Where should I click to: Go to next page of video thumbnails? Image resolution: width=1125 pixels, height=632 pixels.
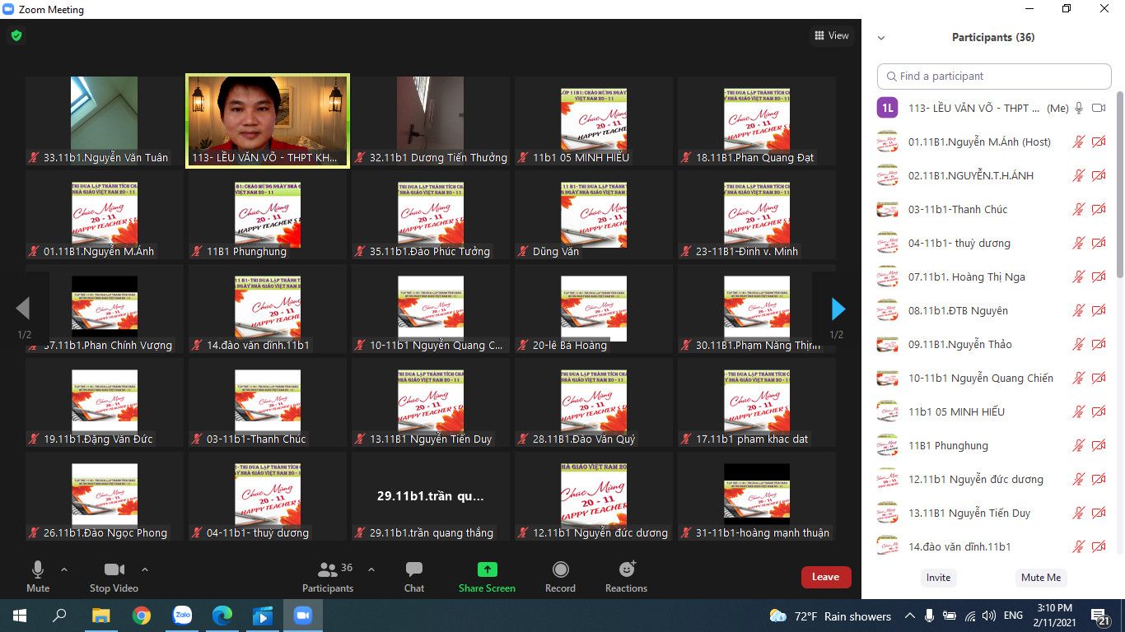838,309
